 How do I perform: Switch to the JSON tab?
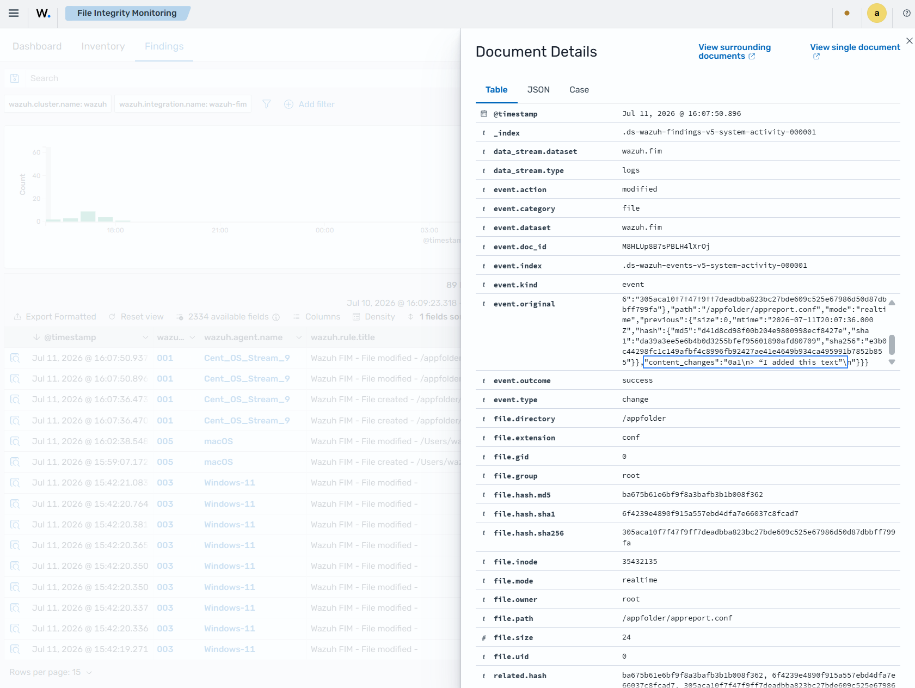click(x=538, y=90)
